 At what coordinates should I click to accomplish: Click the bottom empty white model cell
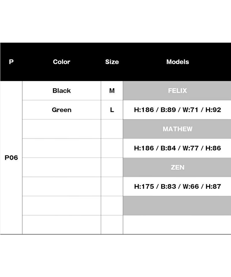pyautogui.click(x=177, y=225)
